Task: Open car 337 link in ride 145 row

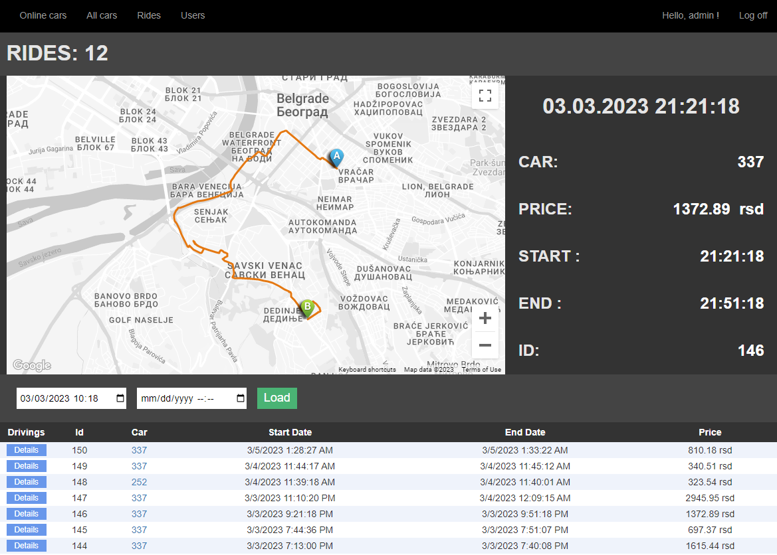Action: tap(139, 530)
